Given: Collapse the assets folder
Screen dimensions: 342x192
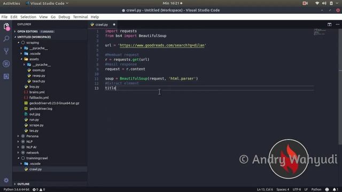Looking at the screenshot, I should click(x=34, y=59).
